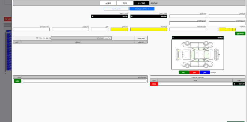Click the رقم الهيكل chassis number field
The width and height of the screenshot is (247, 122).
[x=70, y=29]
